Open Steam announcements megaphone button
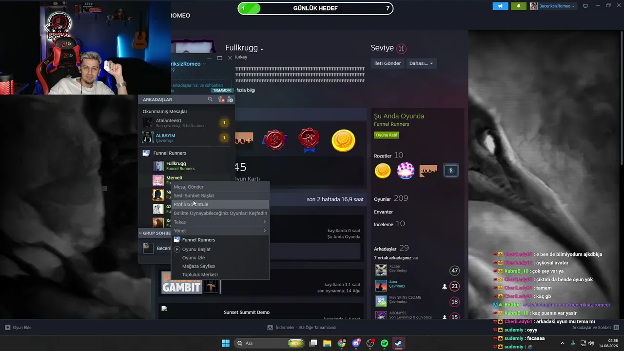 pos(500,6)
